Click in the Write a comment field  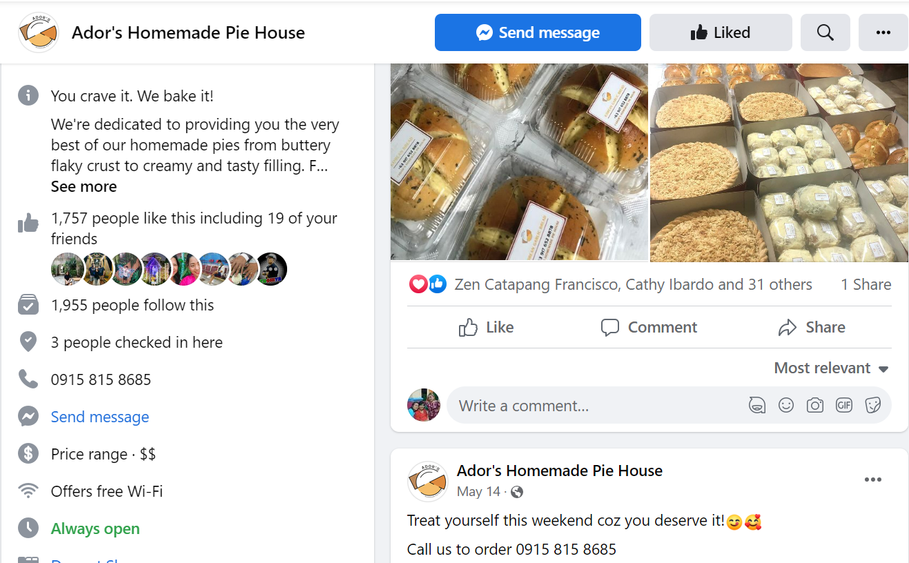tap(594, 406)
